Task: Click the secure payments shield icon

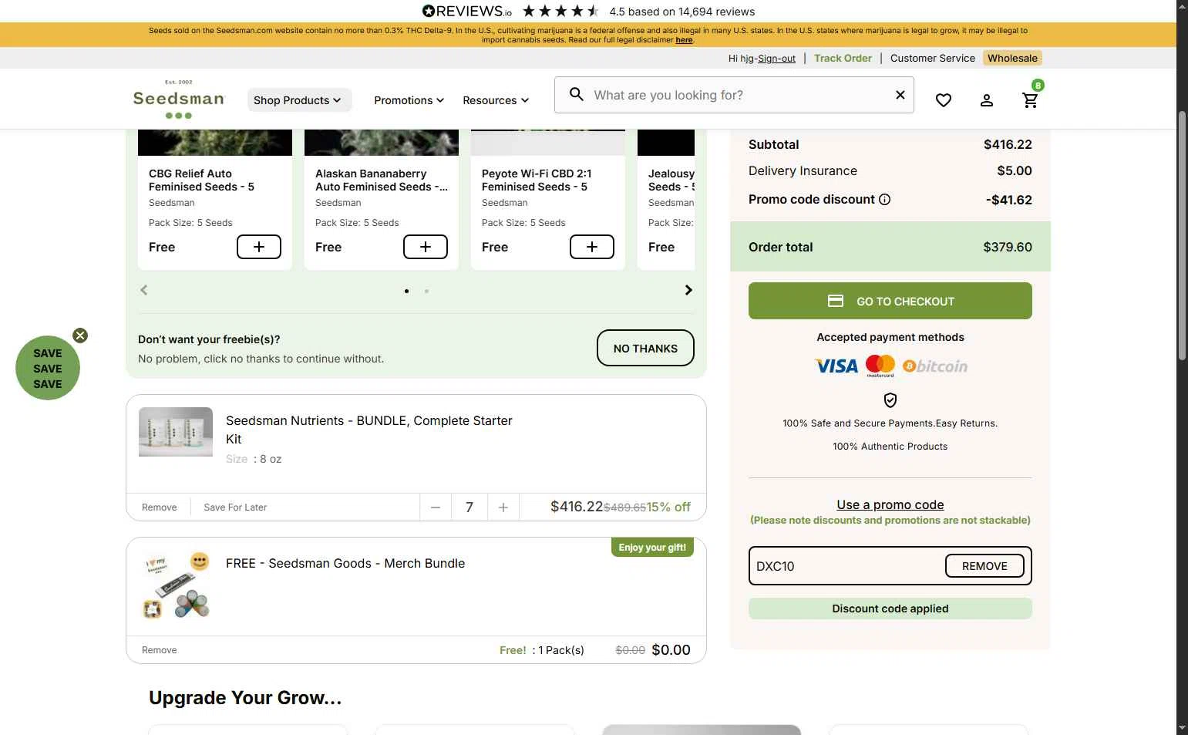Action: pyautogui.click(x=890, y=400)
